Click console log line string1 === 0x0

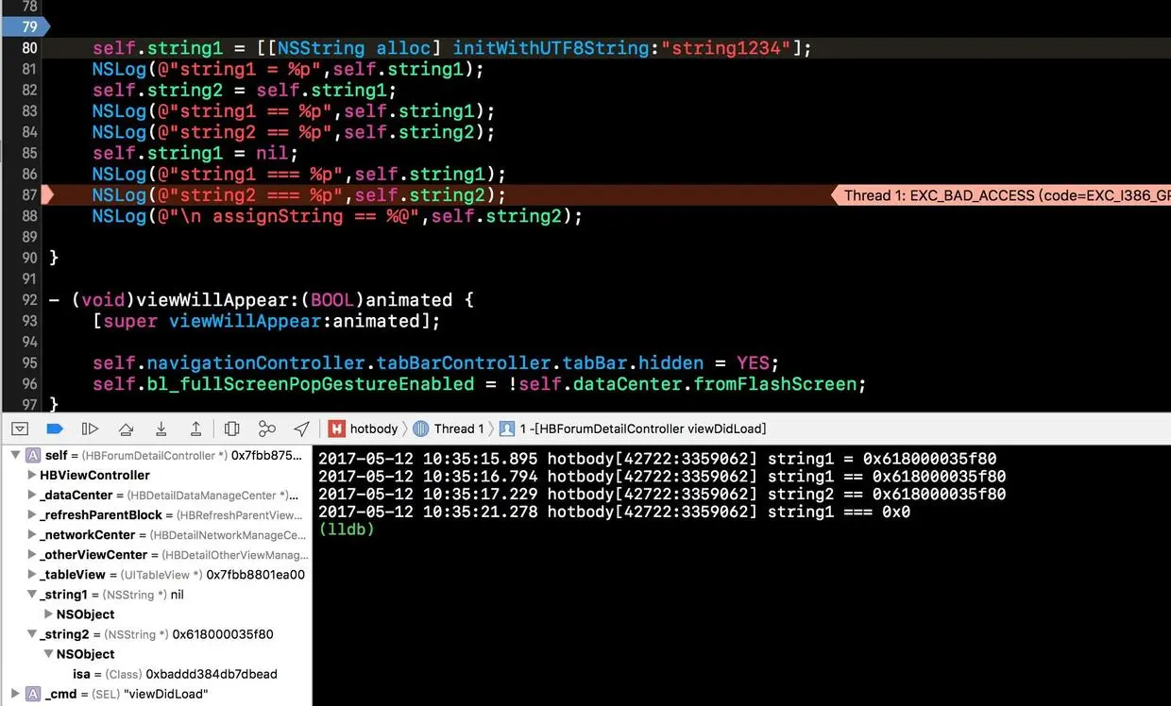[x=614, y=512]
